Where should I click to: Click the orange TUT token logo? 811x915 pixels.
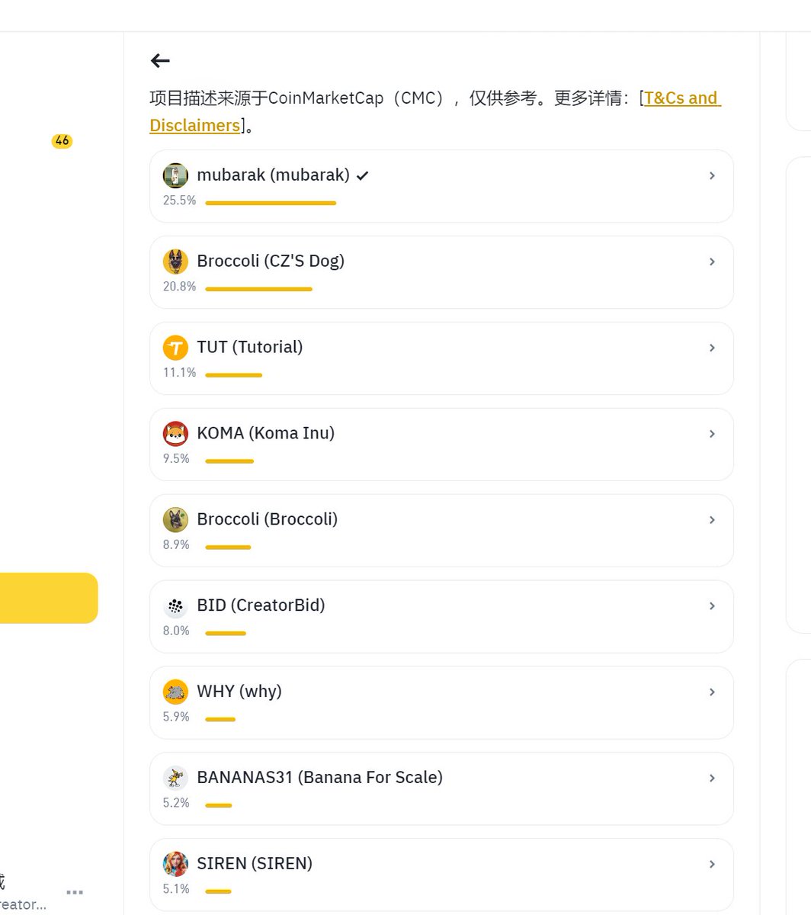pos(175,348)
